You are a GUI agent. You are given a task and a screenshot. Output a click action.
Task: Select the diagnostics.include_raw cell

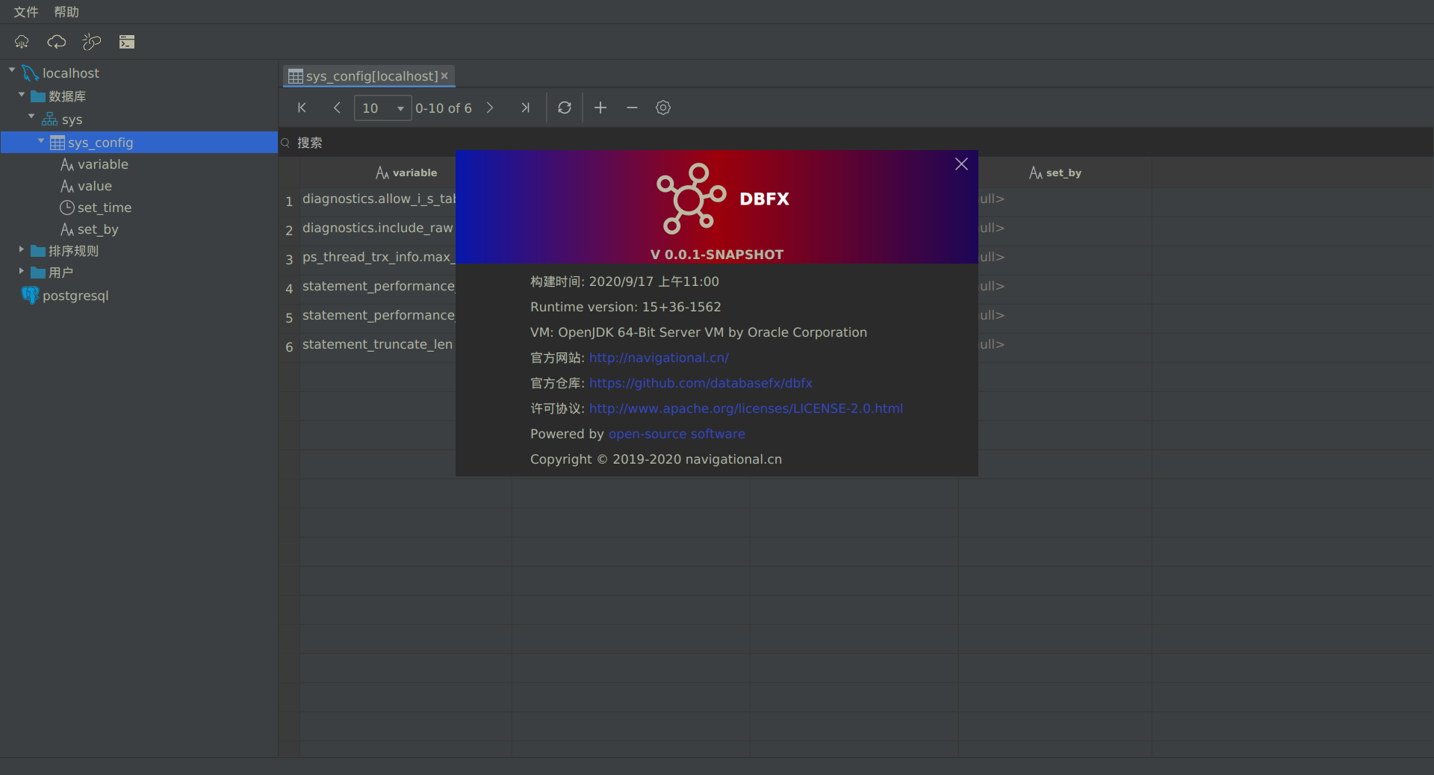[x=379, y=228]
